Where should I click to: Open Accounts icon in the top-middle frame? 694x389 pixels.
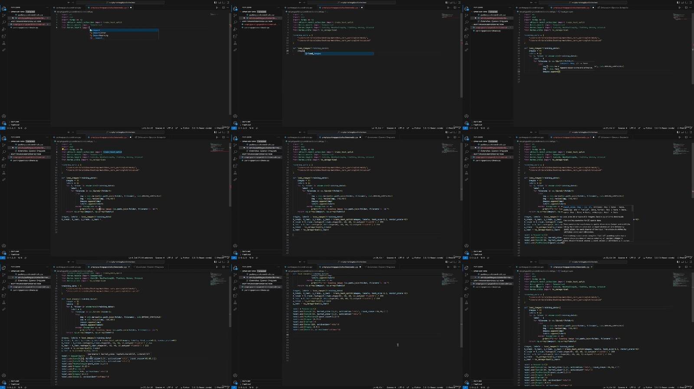235,116
